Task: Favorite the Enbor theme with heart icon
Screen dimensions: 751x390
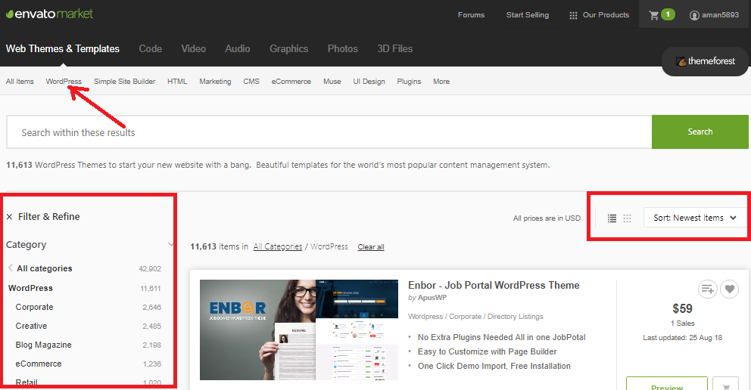Action: point(730,289)
